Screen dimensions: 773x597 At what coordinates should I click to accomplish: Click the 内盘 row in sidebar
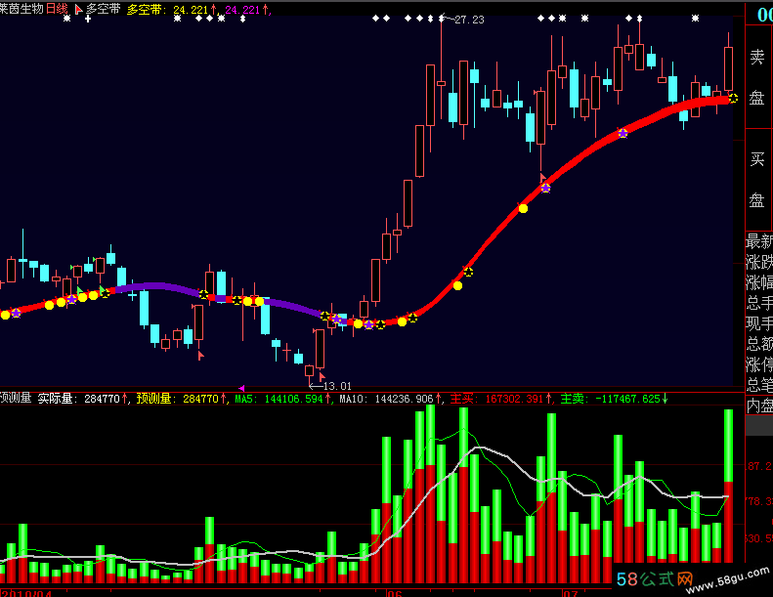click(x=759, y=405)
